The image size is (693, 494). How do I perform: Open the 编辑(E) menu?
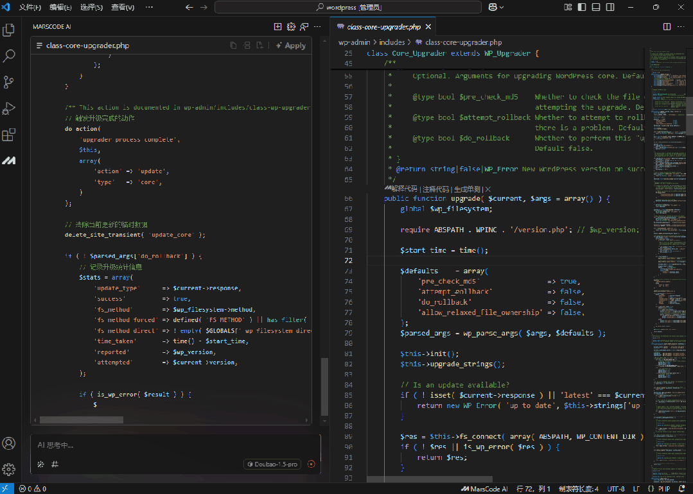coord(60,7)
